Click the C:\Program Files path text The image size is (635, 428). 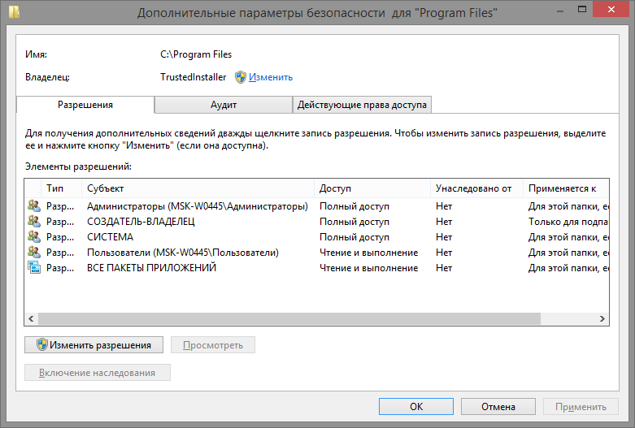(196, 54)
